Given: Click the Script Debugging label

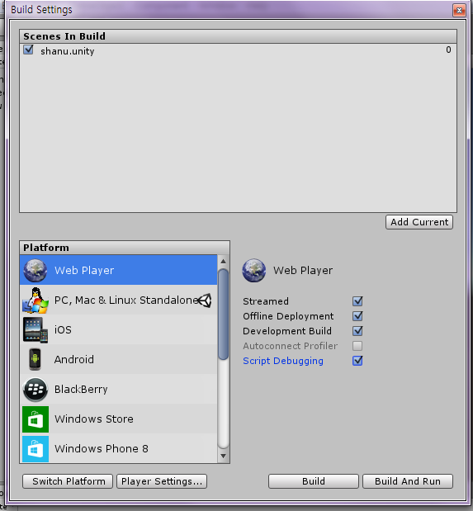Looking at the screenshot, I should click(283, 361).
